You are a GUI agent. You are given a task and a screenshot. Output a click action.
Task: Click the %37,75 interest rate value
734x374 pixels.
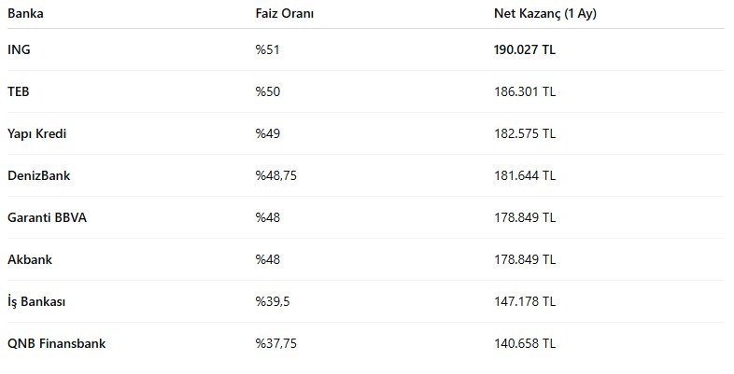(x=276, y=343)
